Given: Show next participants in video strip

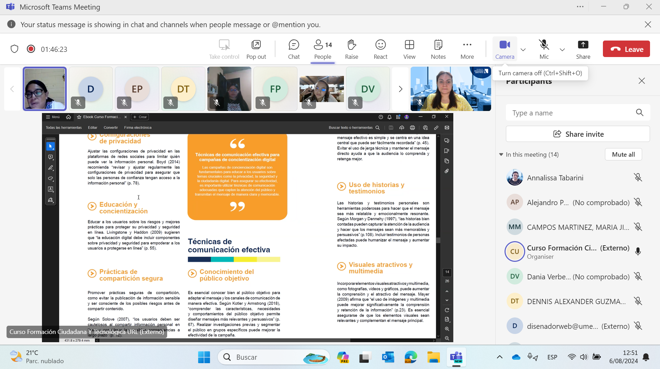Looking at the screenshot, I should [x=400, y=89].
